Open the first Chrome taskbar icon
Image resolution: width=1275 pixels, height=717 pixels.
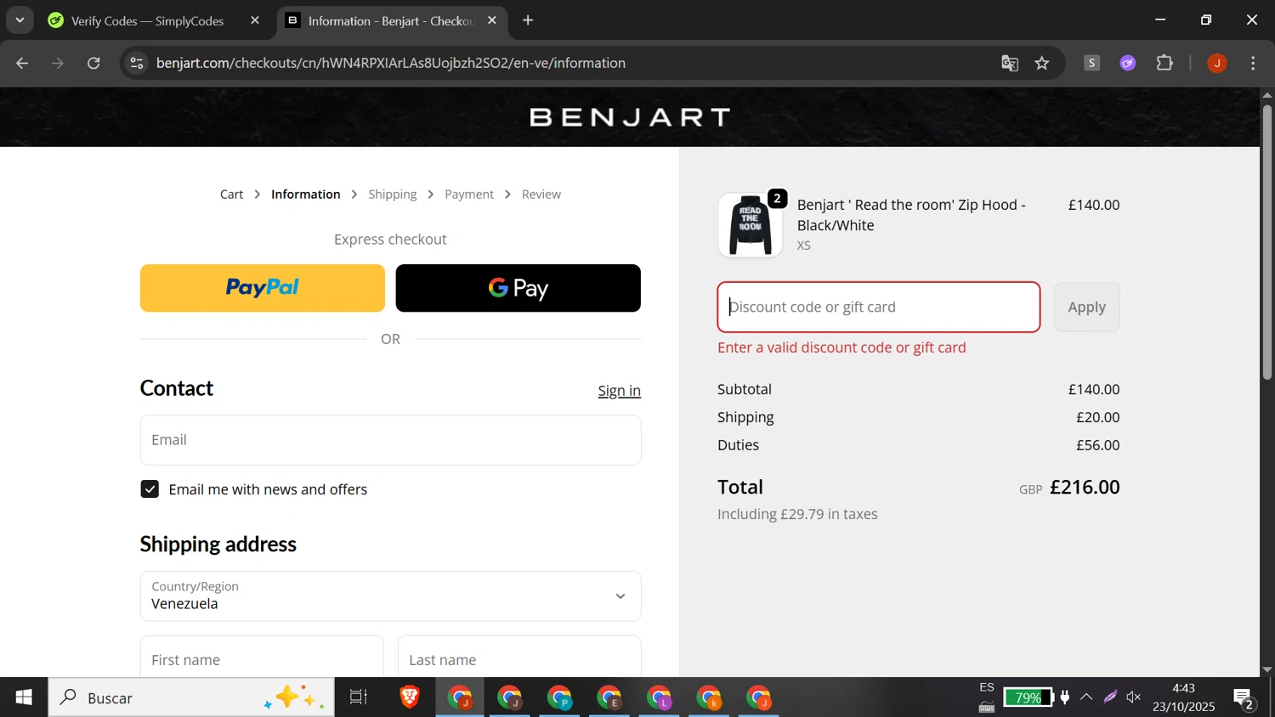point(460,697)
